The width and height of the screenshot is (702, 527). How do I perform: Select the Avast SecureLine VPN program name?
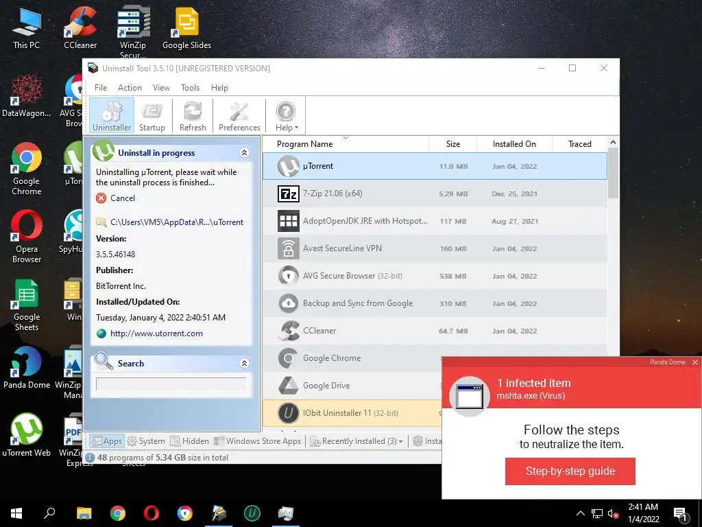[x=342, y=248]
